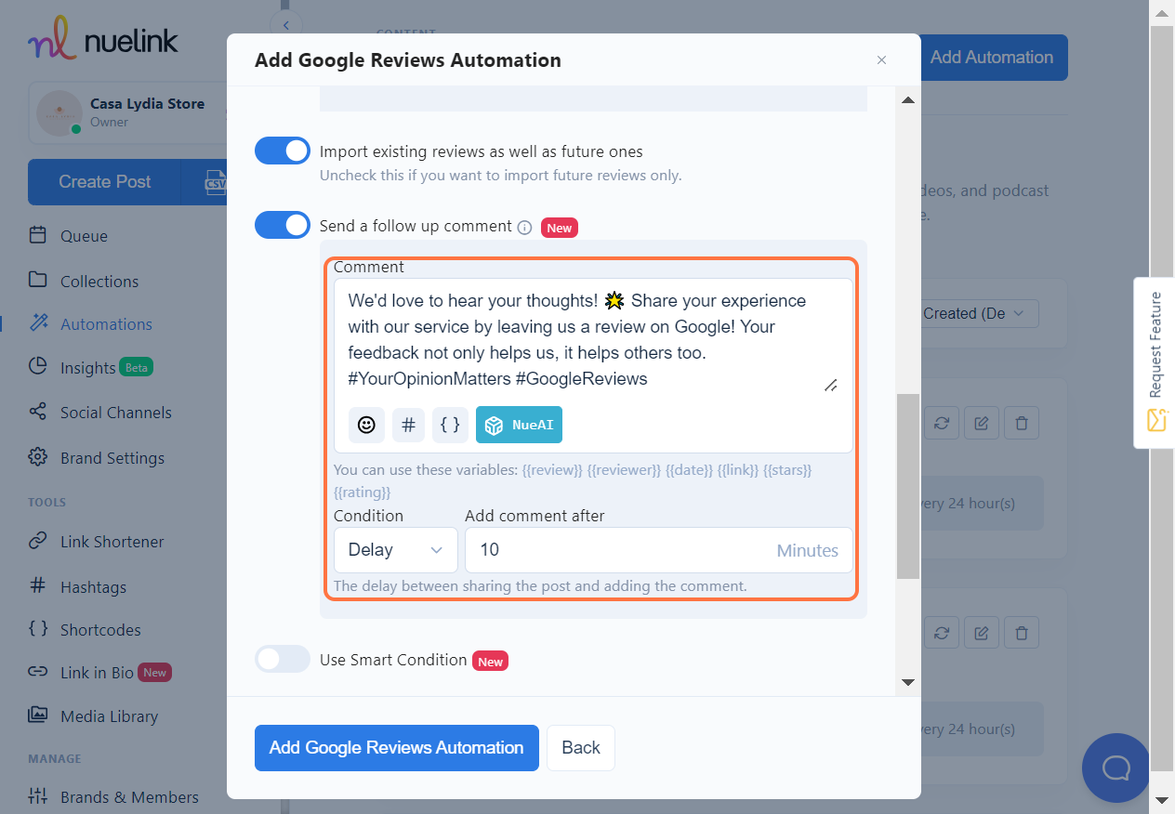Click into the Comment text area

(x=593, y=339)
